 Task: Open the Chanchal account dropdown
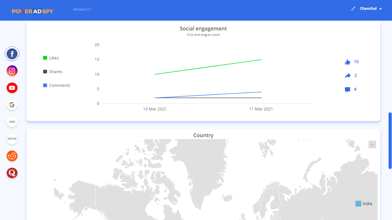(x=371, y=9)
